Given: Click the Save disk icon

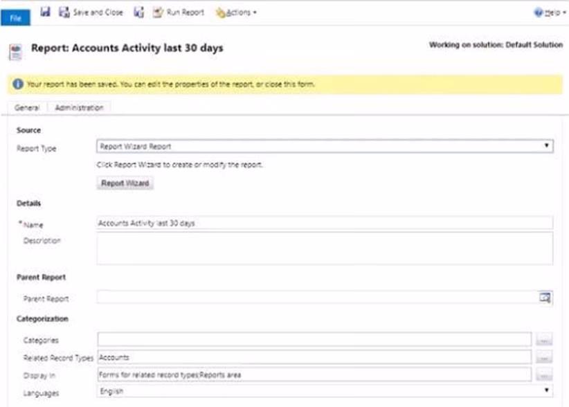Looking at the screenshot, I should 46,12.
